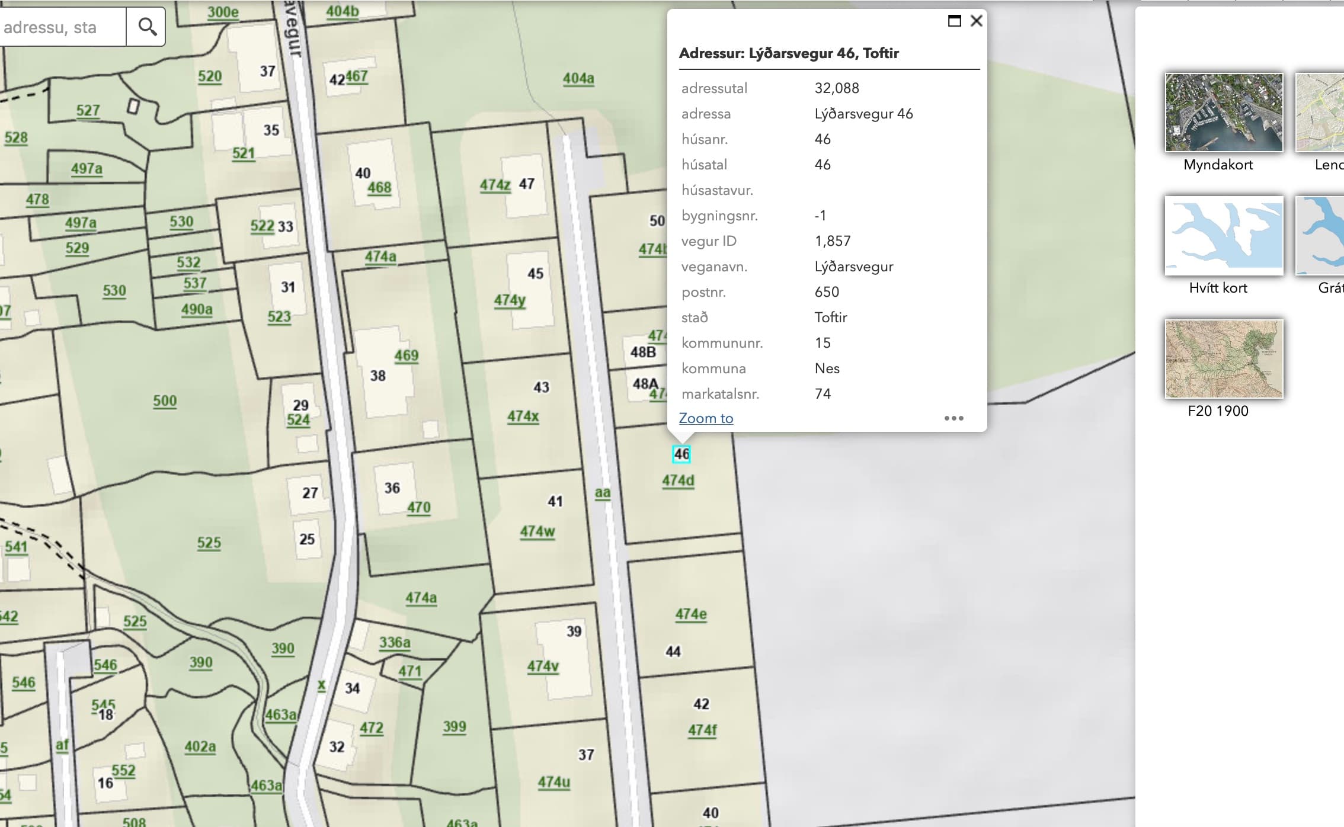This screenshot has height=827, width=1344.
Task: Select the Hvítt kort basemap
Action: point(1224,236)
